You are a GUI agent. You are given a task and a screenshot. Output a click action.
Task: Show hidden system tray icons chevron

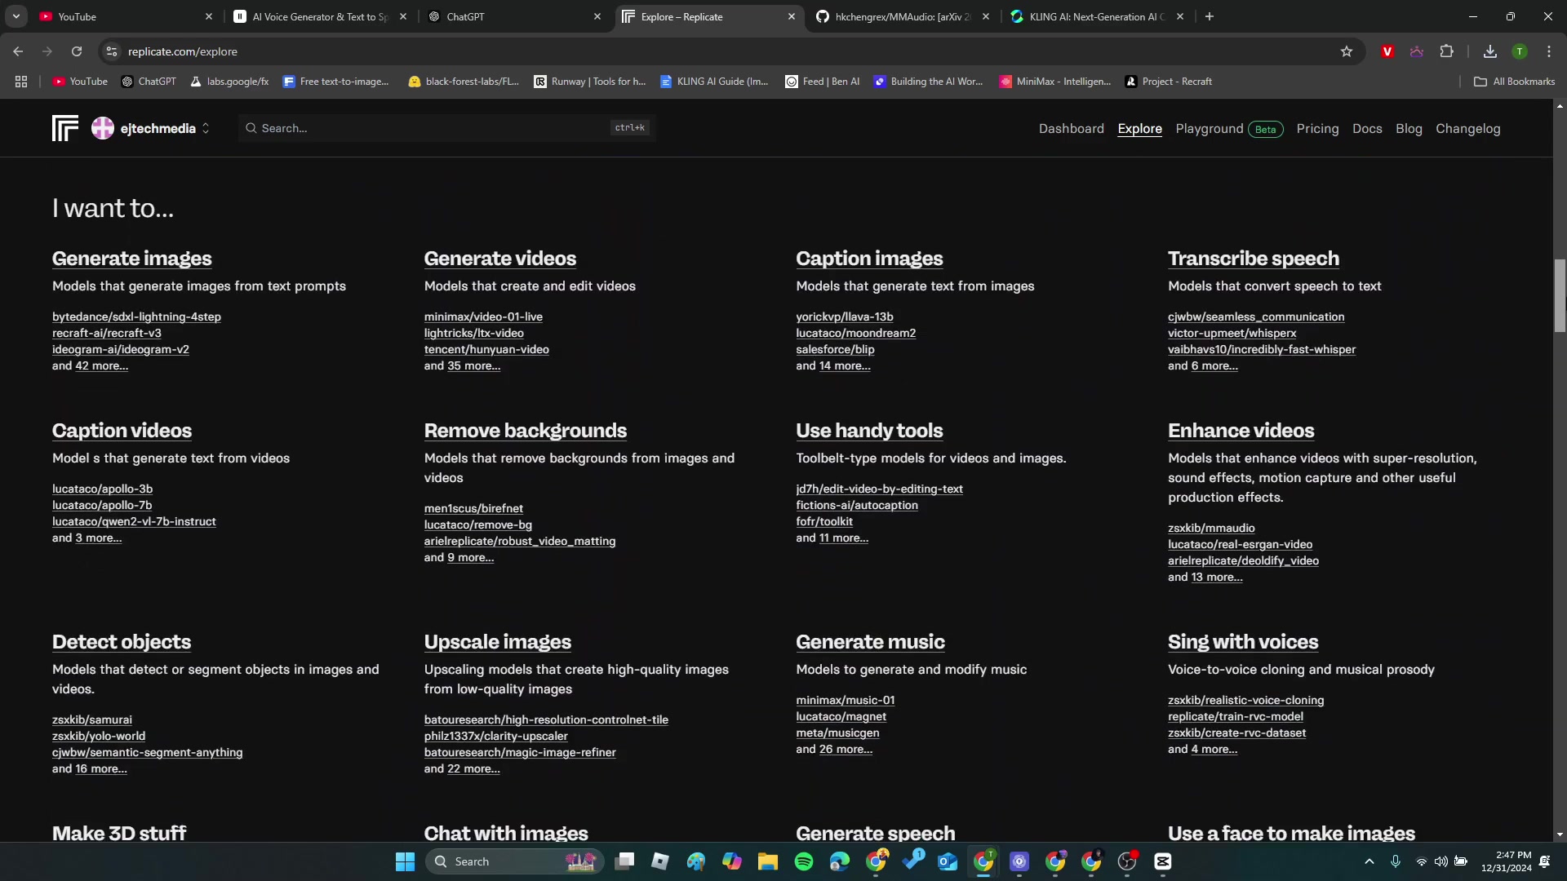point(1369,861)
